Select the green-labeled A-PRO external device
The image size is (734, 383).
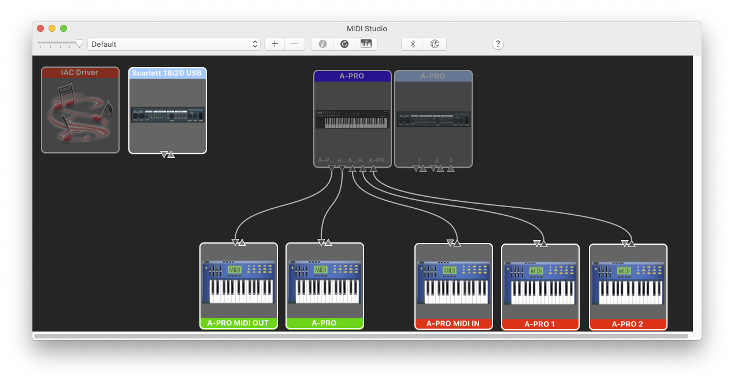tap(325, 286)
